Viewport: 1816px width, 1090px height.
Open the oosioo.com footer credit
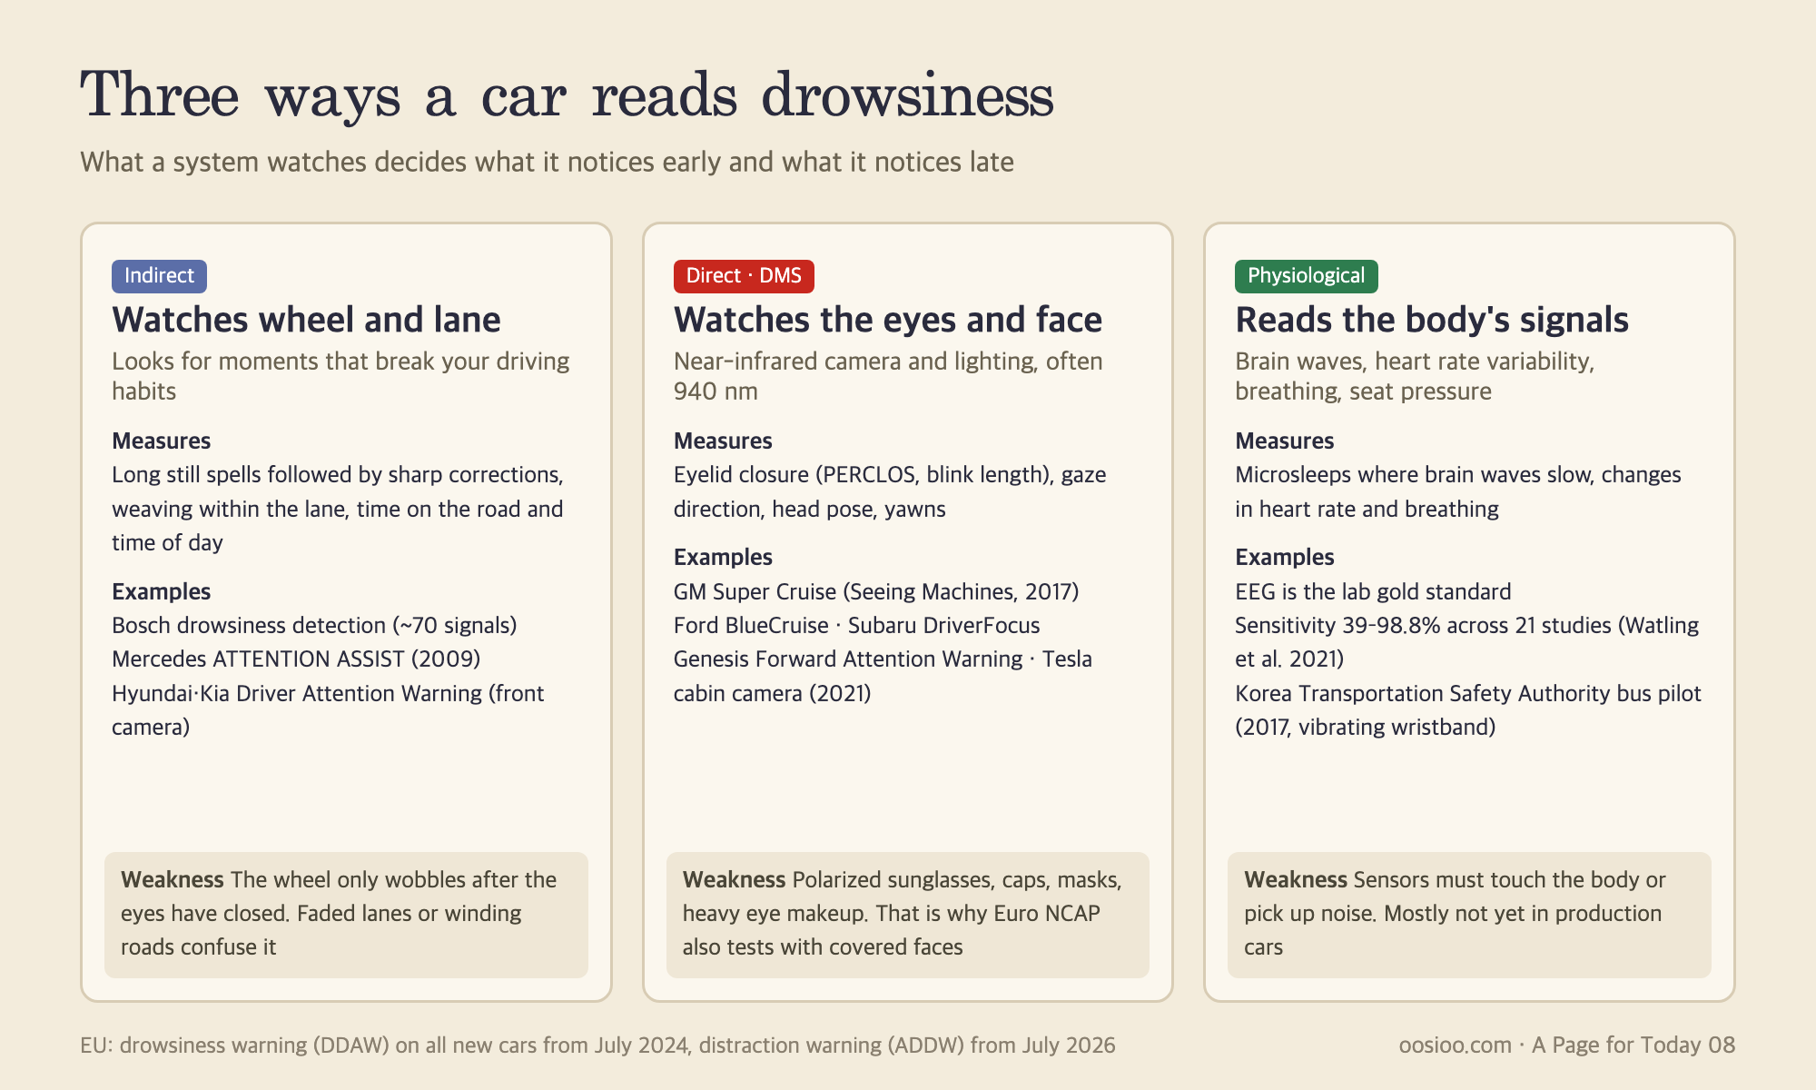pos(1567,1045)
